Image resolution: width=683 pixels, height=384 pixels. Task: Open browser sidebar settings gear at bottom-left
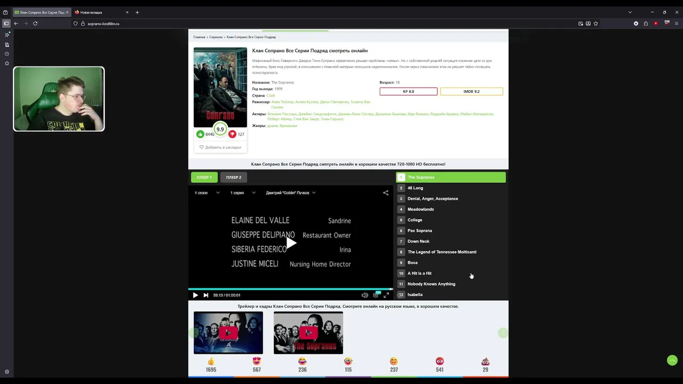(7, 372)
